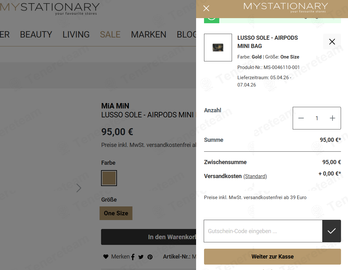The image size is (348, 270).
Task: Go to next product image arrow
Action: [x=79, y=188]
